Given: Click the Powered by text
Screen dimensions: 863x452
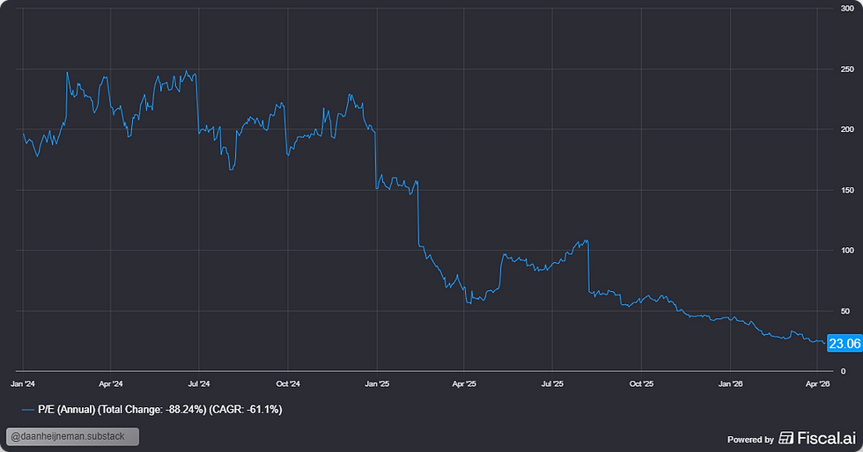Looking at the screenshot, I should pyautogui.click(x=750, y=440).
